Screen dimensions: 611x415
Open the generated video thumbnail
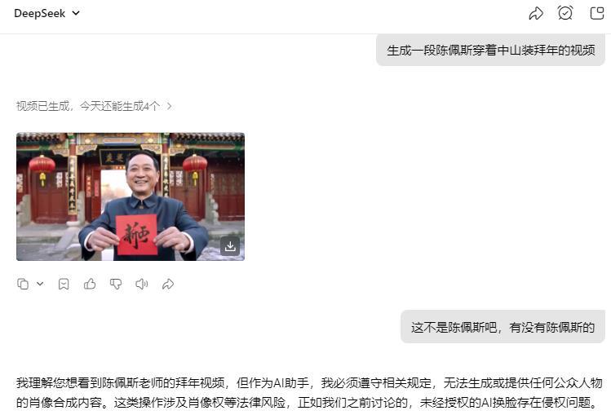tap(131, 196)
